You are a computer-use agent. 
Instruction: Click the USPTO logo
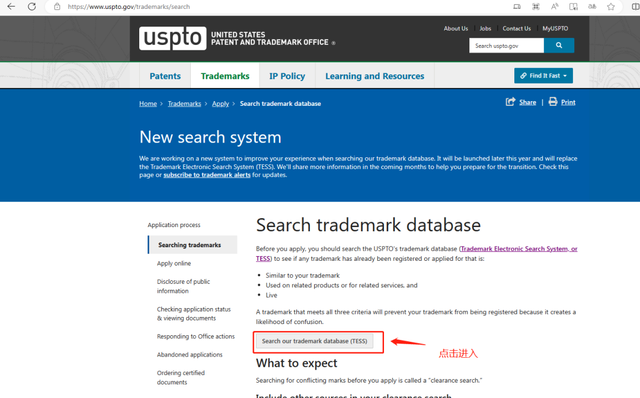(172, 38)
